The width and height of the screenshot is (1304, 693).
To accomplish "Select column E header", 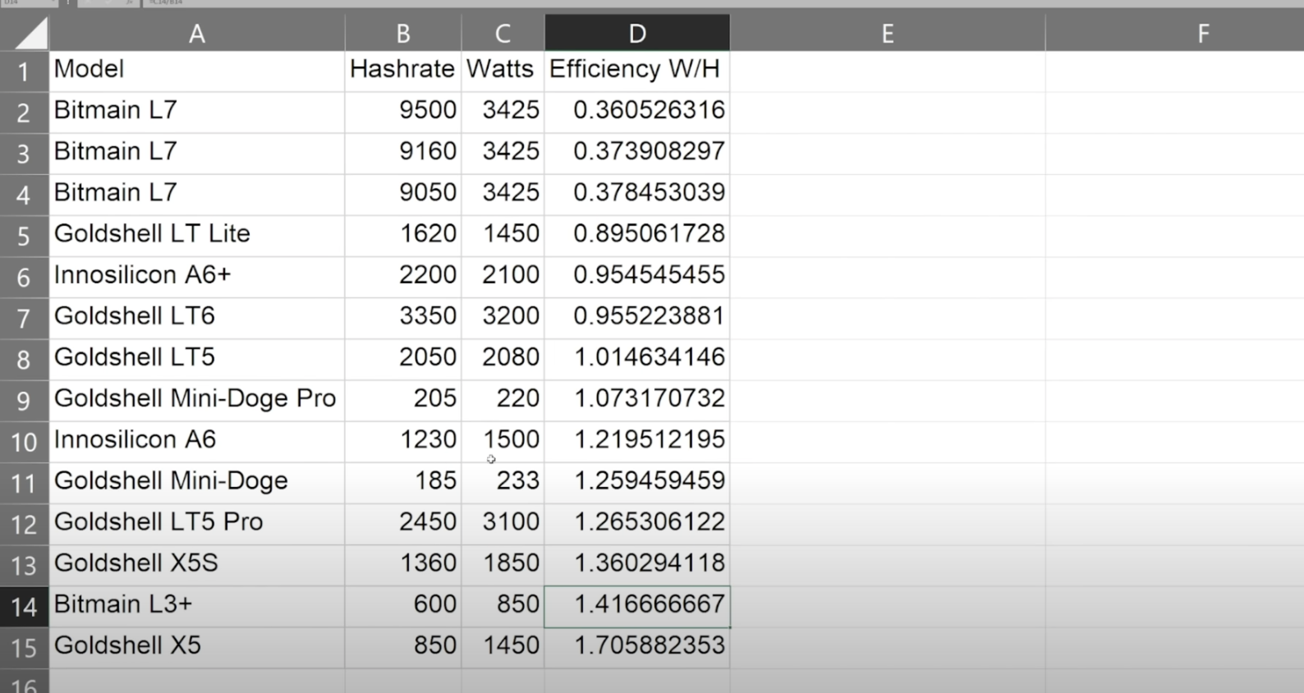I will pos(887,34).
